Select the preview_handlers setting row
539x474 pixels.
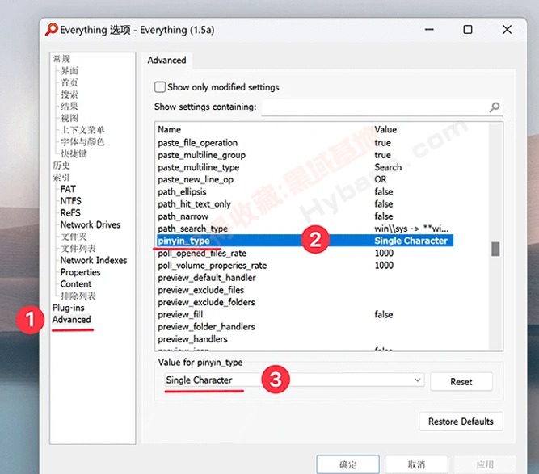click(305, 339)
